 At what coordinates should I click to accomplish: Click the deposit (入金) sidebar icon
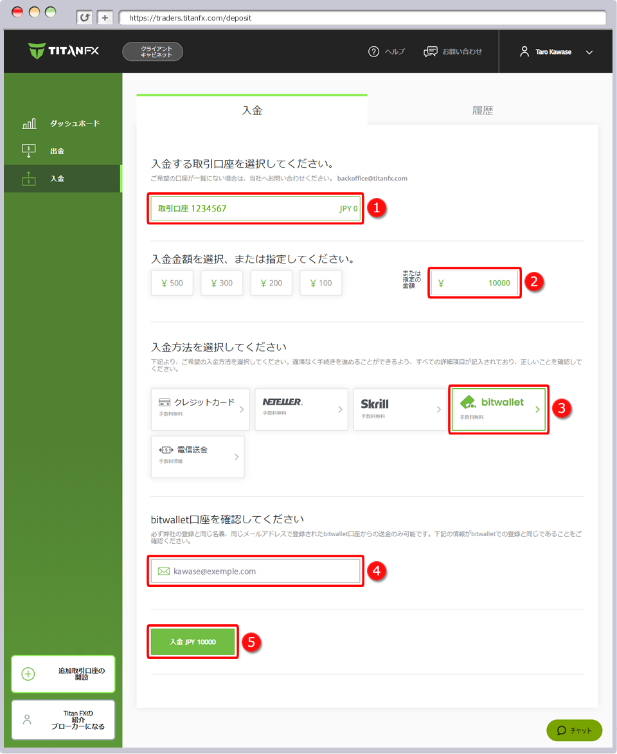point(29,179)
